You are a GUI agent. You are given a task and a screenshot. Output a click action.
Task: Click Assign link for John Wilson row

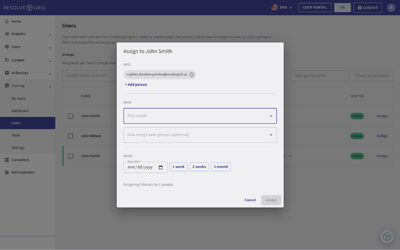point(382,136)
